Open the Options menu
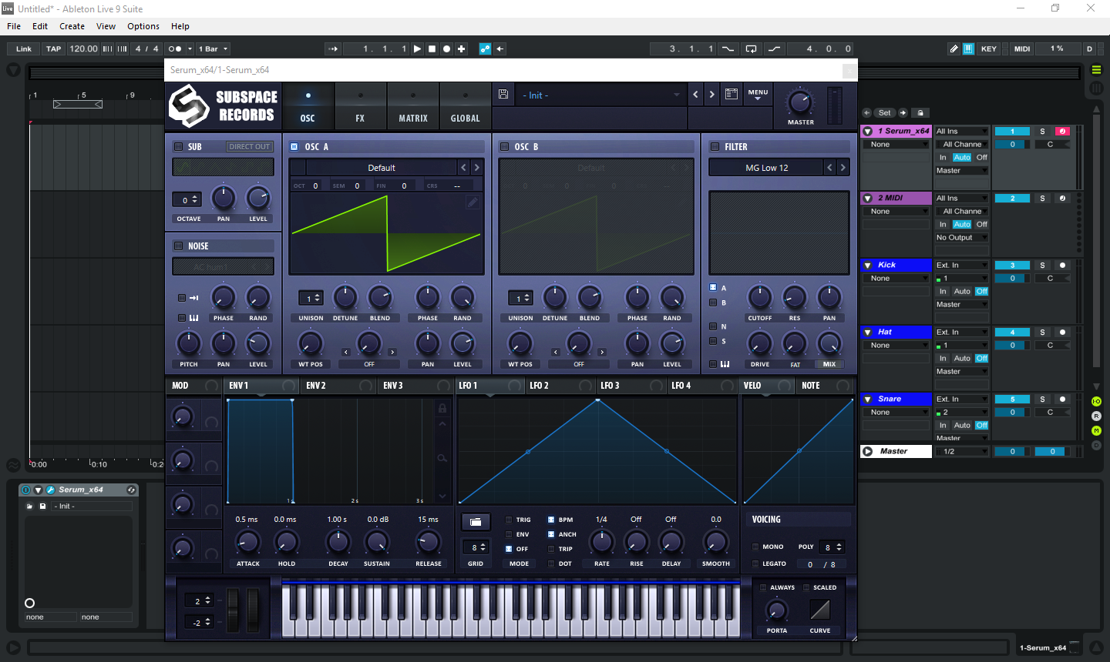Screen dimensions: 1110x662 (143, 25)
